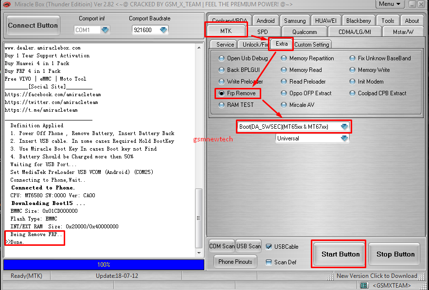Screen dimensions: 429x290
Task: Click the facebook.com/amiracleteam log line
Action: click(53, 95)
